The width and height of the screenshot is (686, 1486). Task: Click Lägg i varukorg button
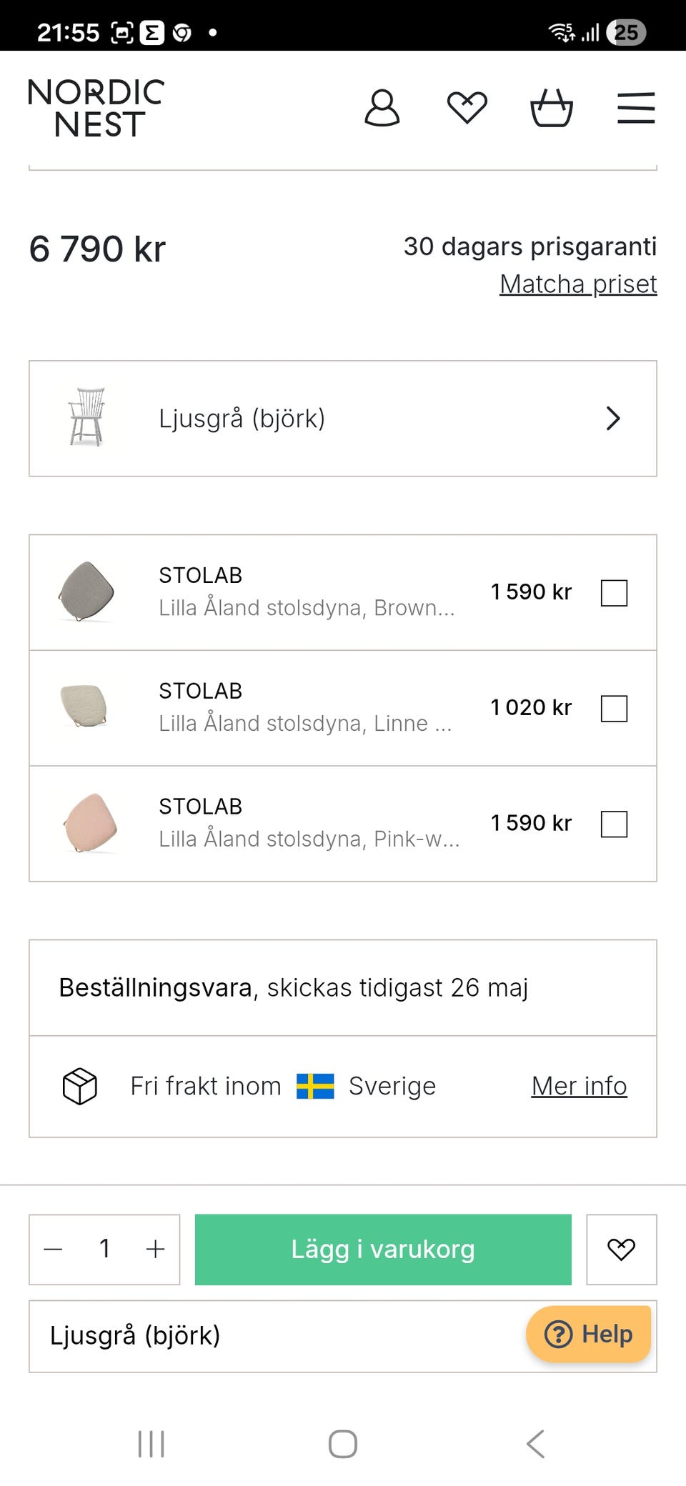pos(383,1250)
